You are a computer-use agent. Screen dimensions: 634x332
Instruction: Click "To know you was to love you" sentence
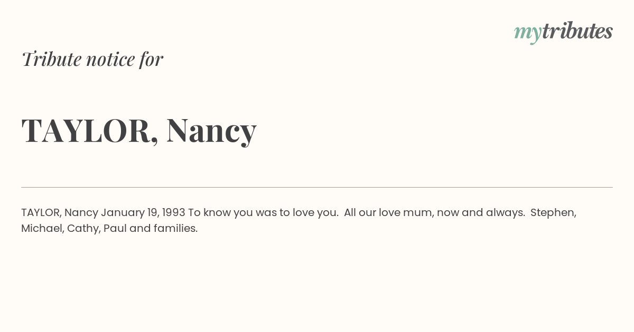[263, 213]
